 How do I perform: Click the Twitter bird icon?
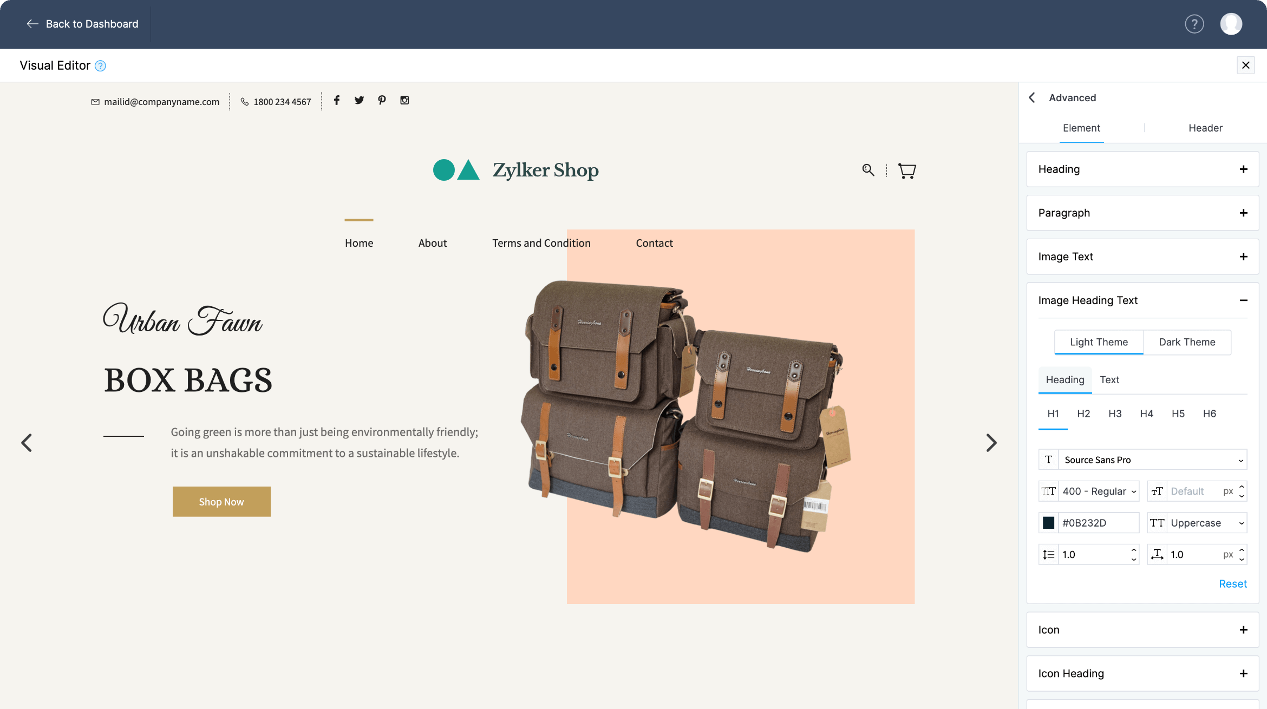click(x=359, y=100)
